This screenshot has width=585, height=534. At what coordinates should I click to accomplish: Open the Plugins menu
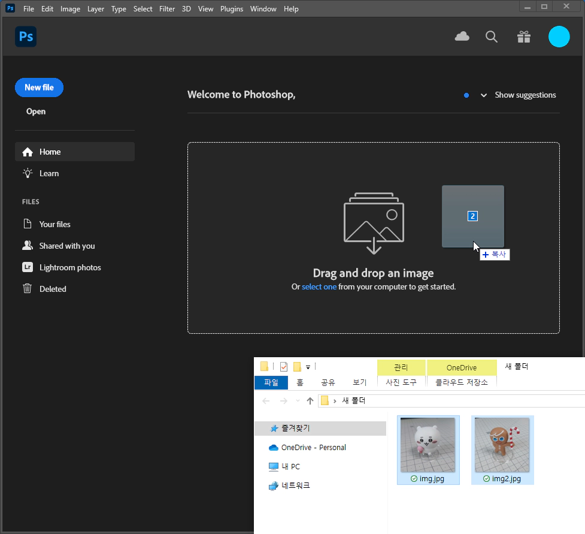[231, 8]
